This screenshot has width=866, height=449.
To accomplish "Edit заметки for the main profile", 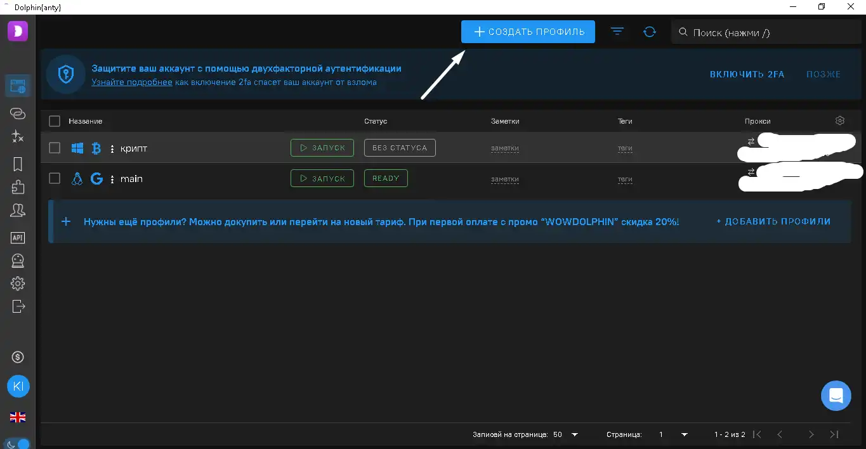I will pos(505,179).
